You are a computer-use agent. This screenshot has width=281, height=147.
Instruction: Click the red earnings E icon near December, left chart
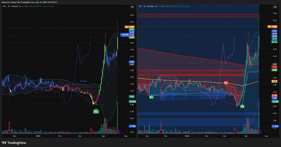tap(9, 132)
